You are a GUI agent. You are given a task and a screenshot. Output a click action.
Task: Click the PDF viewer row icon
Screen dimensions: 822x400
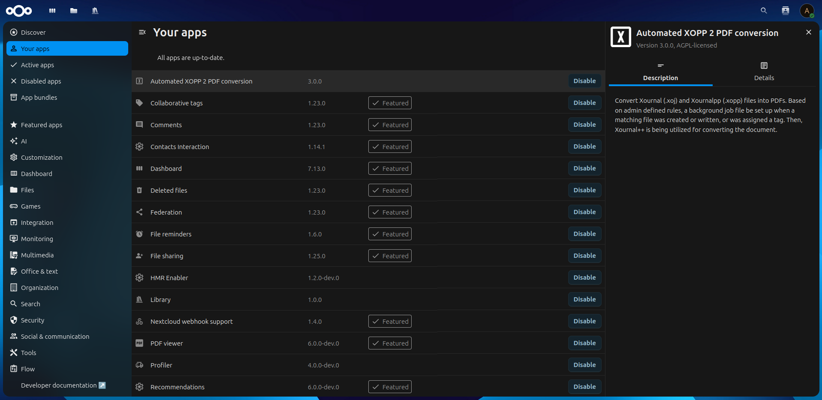coord(139,343)
